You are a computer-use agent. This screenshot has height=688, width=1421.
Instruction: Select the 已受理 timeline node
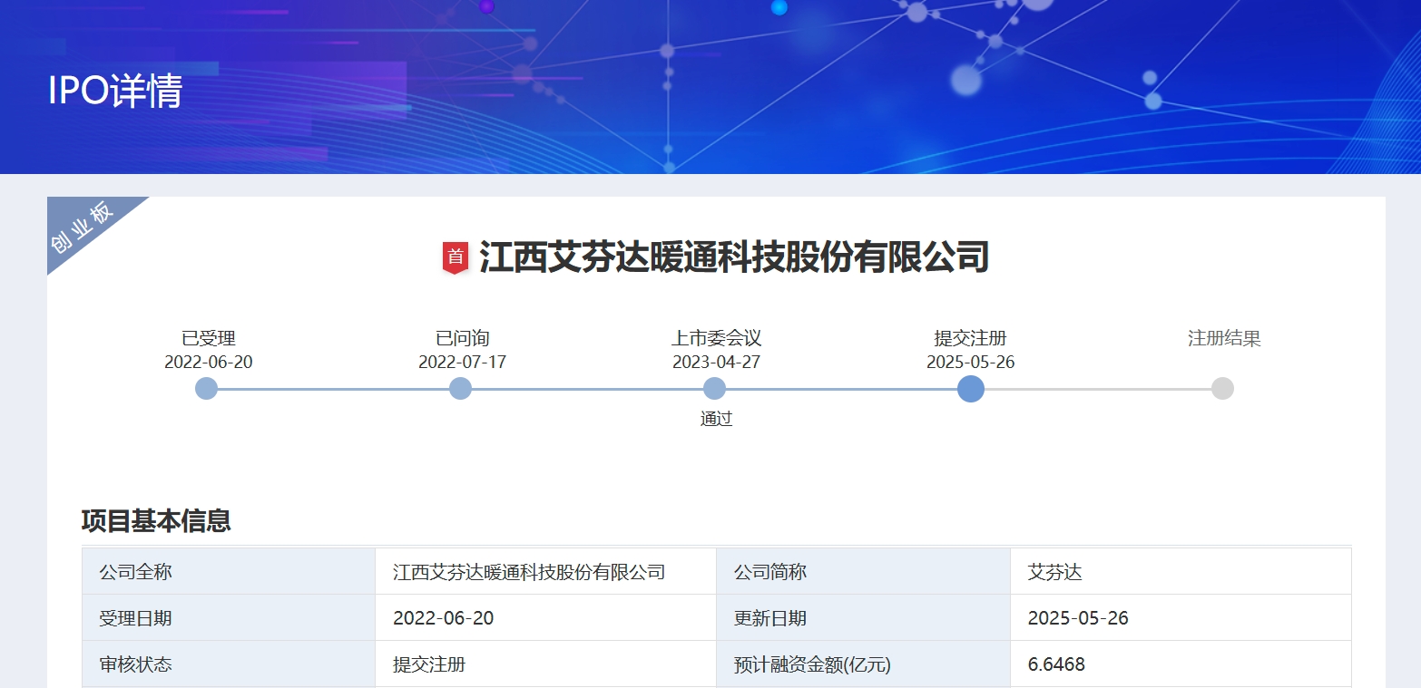tap(207, 389)
